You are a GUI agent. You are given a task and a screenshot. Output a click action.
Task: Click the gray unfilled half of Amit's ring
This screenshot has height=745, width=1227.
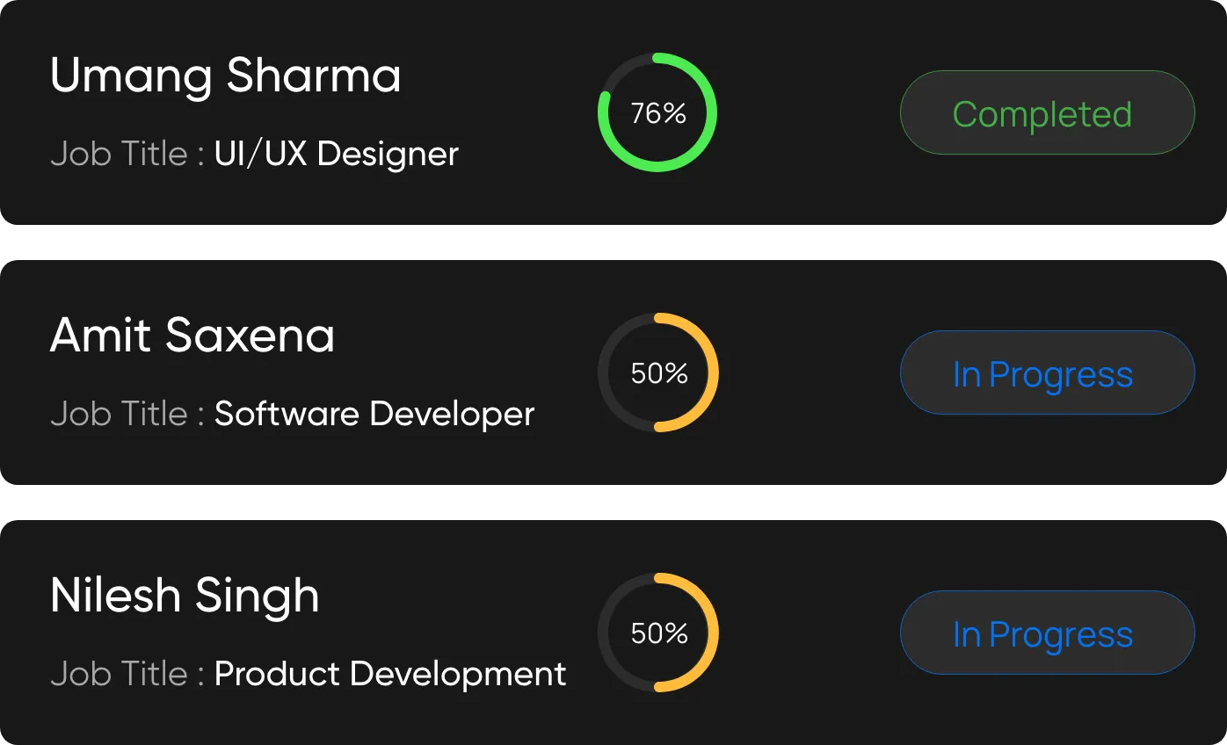pos(604,373)
